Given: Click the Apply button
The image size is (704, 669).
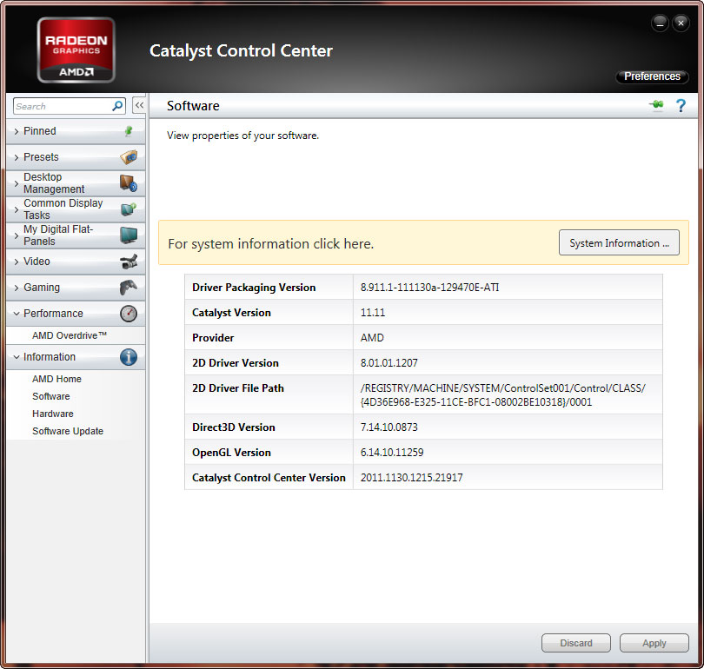Looking at the screenshot, I should coord(654,643).
